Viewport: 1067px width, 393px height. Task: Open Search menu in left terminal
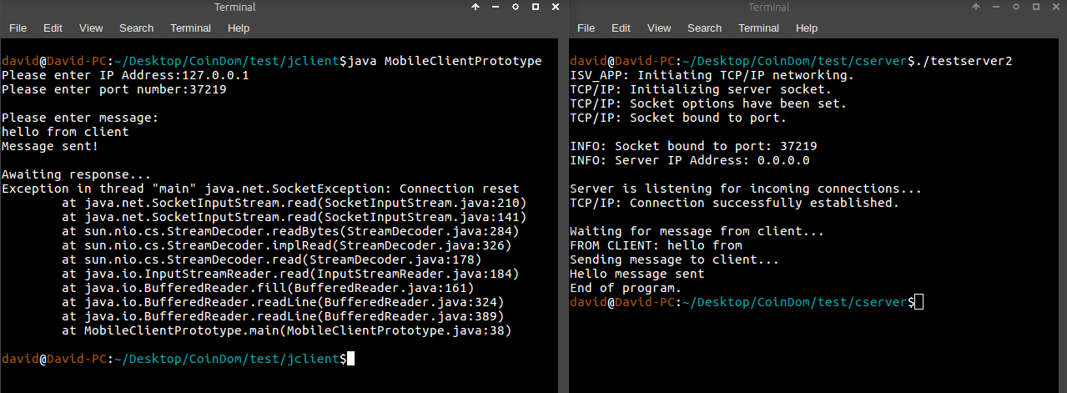click(x=136, y=28)
